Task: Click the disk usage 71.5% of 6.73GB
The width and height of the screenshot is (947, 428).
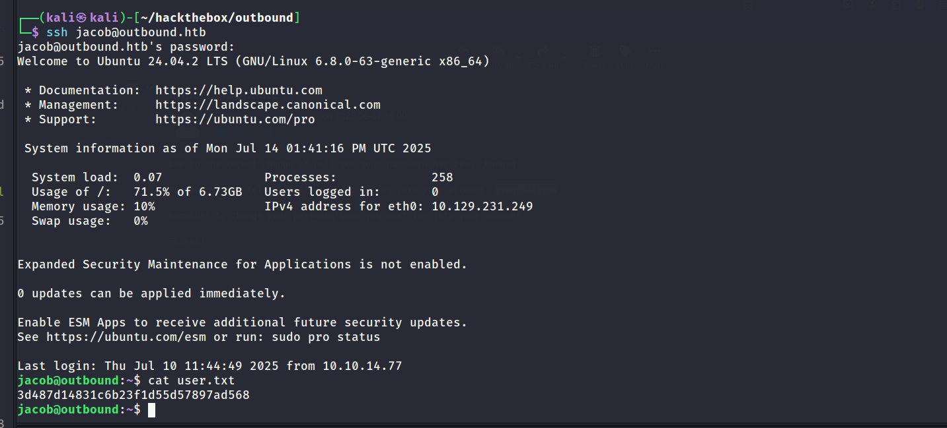Action: click(x=188, y=192)
